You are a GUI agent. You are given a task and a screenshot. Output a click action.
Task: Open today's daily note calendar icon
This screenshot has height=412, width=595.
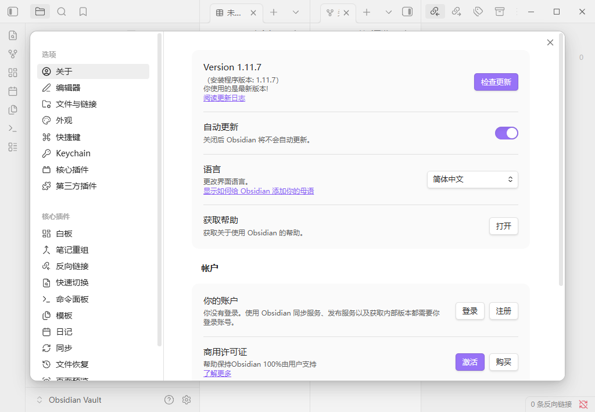point(13,91)
